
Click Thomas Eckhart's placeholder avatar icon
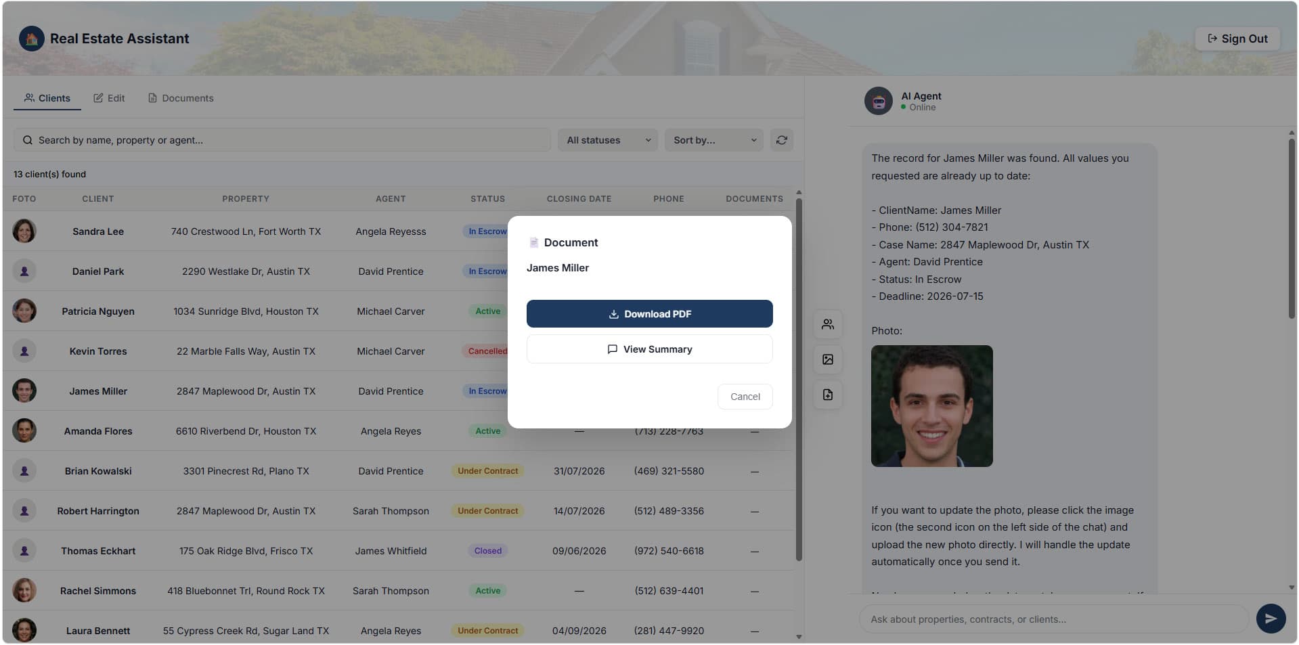point(24,550)
